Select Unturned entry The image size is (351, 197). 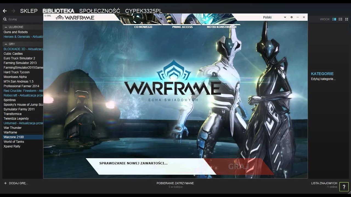[x=23, y=123]
